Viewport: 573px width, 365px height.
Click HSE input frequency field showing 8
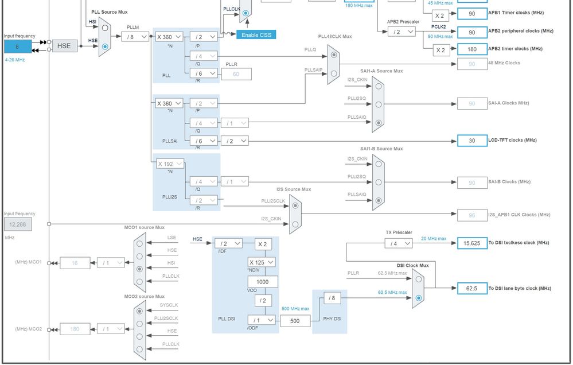pos(18,47)
